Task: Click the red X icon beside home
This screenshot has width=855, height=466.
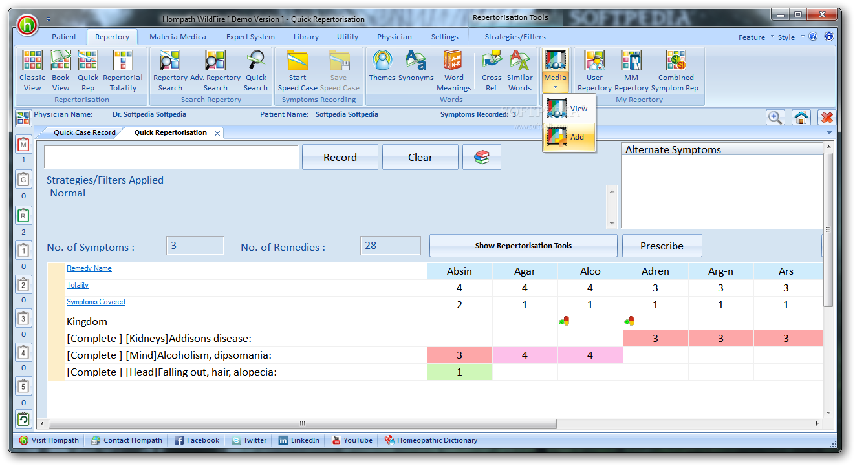Action: (x=827, y=118)
